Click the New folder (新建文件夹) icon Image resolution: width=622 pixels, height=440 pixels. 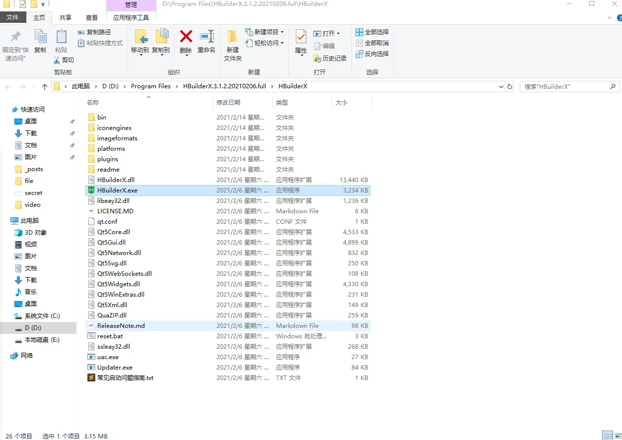(x=232, y=37)
